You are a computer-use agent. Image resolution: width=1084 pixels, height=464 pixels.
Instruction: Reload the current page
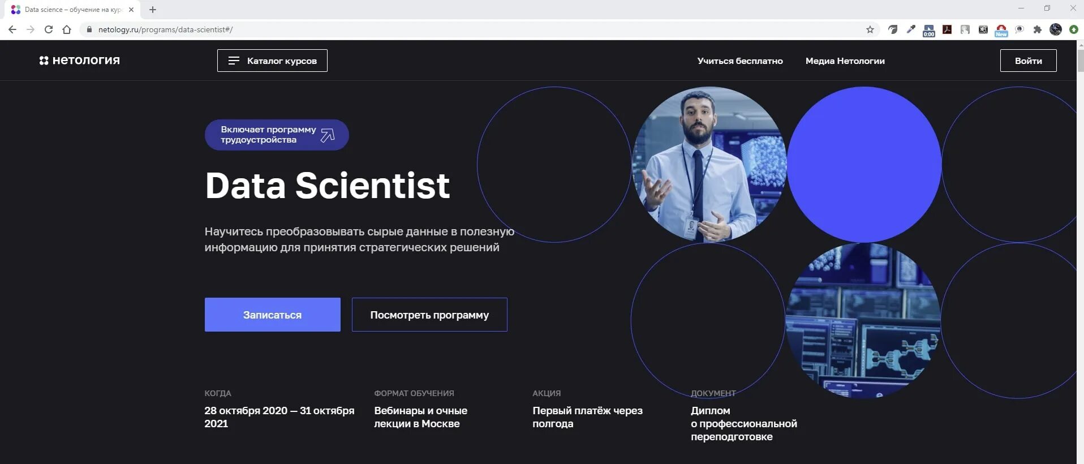tap(49, 29)
